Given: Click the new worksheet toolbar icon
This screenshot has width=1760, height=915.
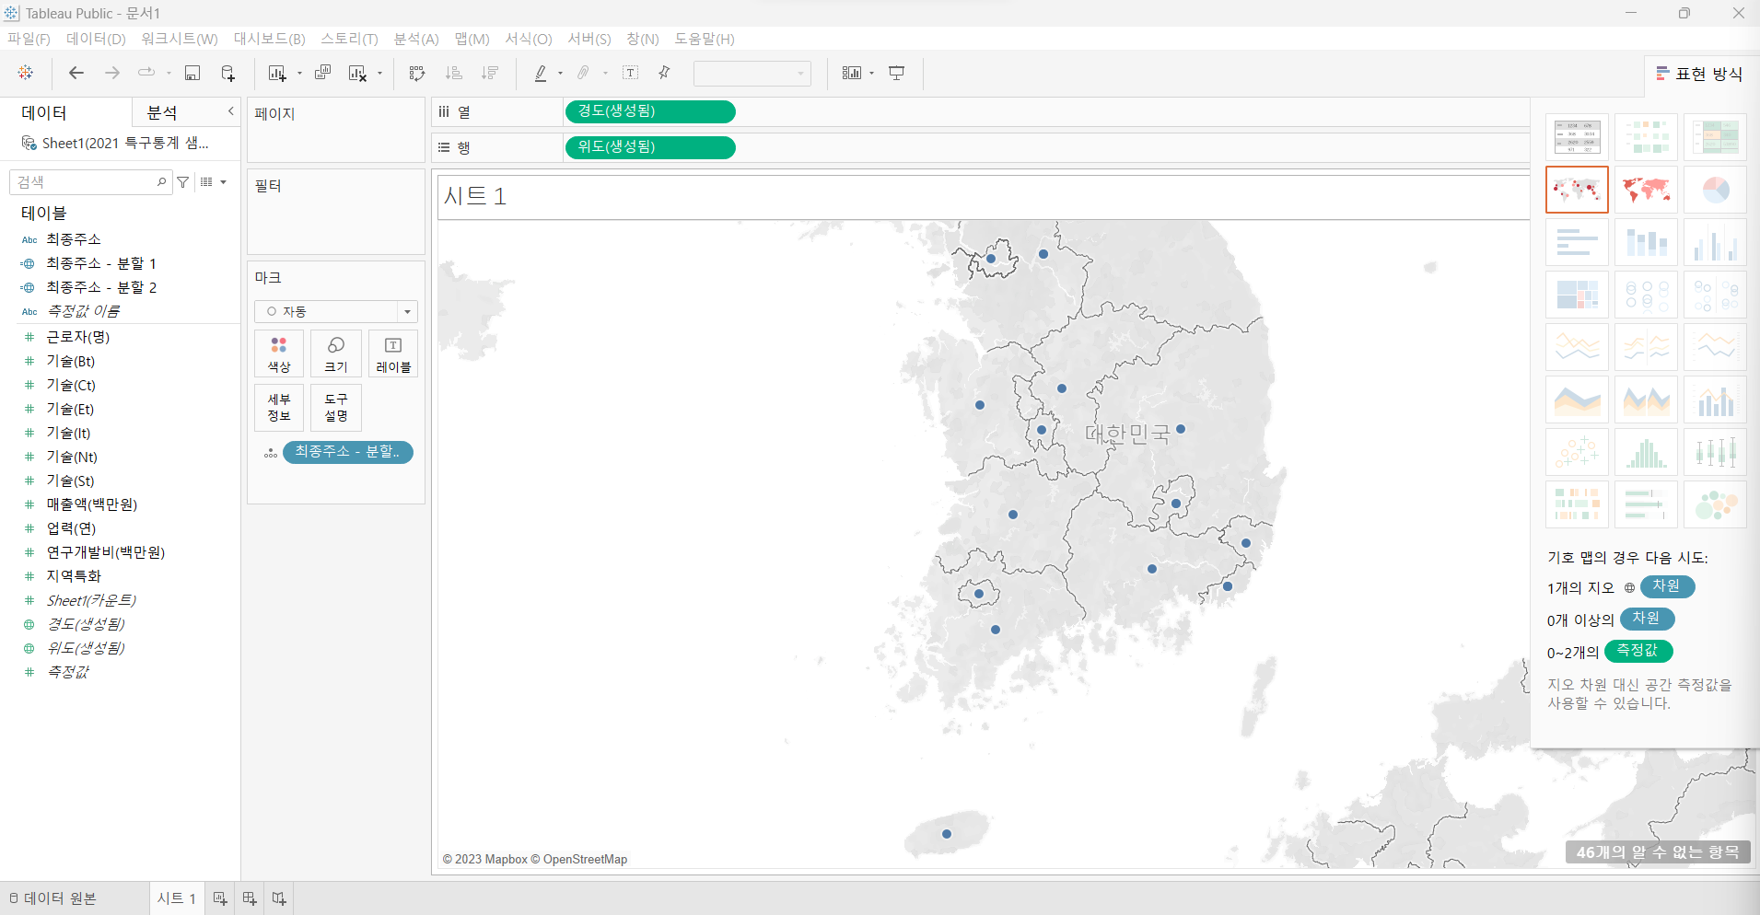Looking at the screenshot, I should (x=276, y=73).
